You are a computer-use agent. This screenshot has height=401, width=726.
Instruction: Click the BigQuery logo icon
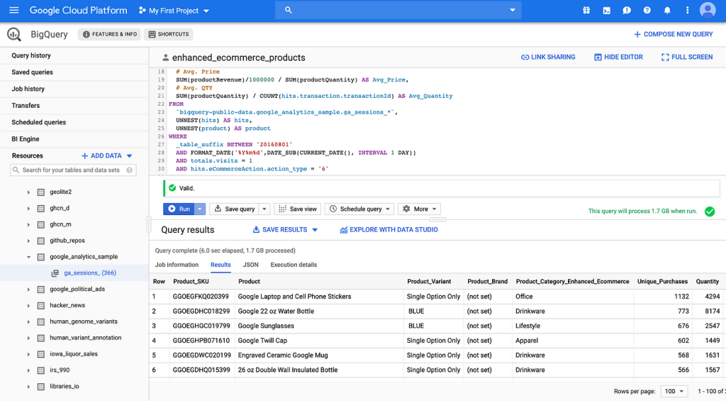(x=14, y=34)
